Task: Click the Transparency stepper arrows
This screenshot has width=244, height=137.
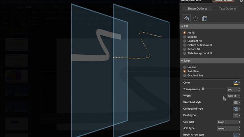Action: point(239,90)
